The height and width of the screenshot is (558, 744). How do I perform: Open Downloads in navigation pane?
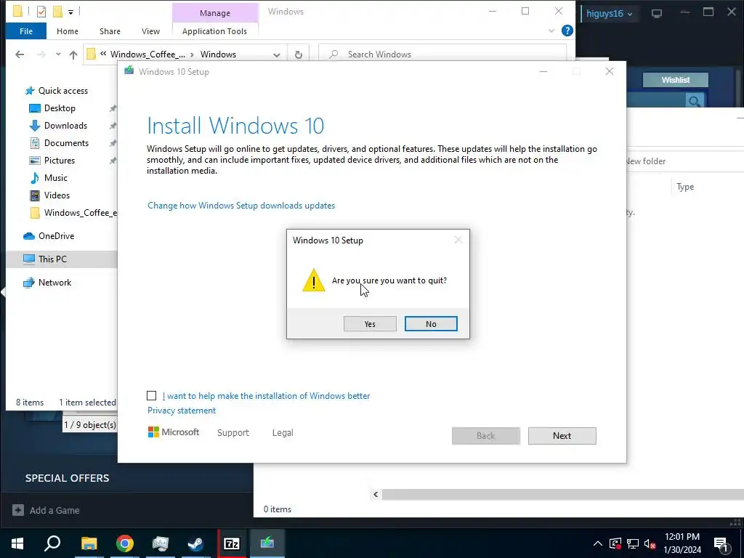click(x=65, y=126)
